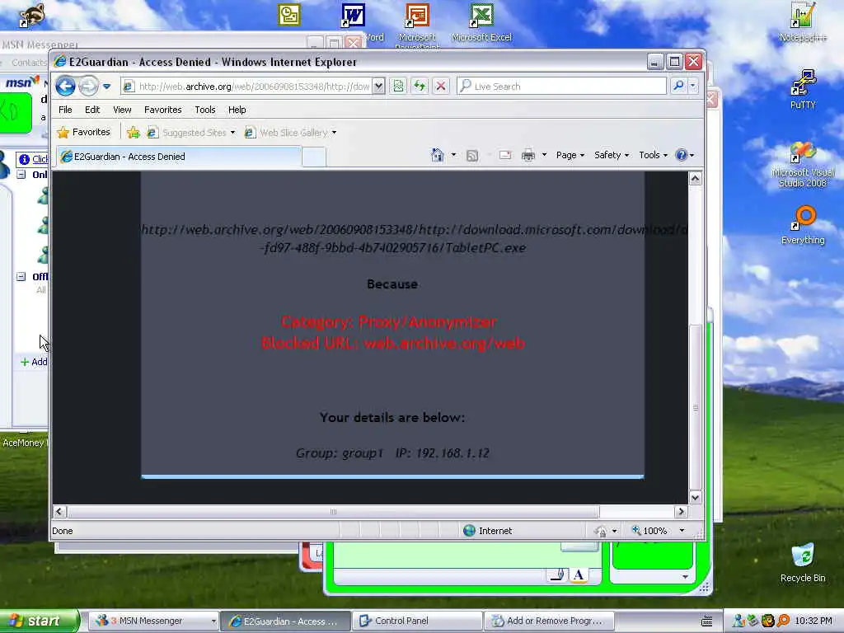Click the Everything tray icon
Viewport: 844px width, 633px height.
pos(783,621)
